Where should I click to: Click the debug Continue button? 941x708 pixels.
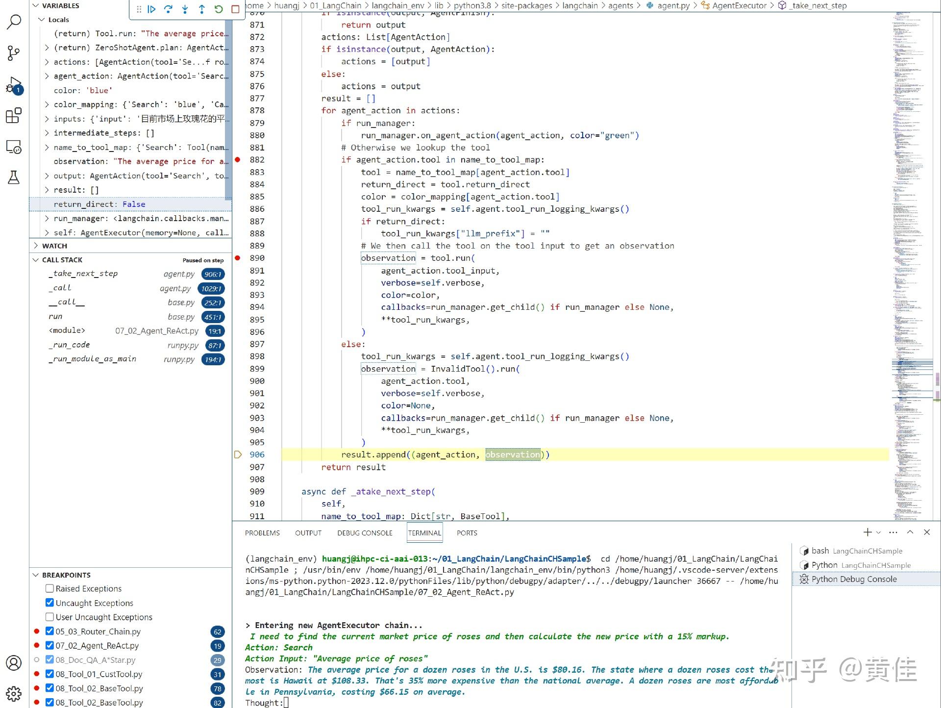coord(151,9)
